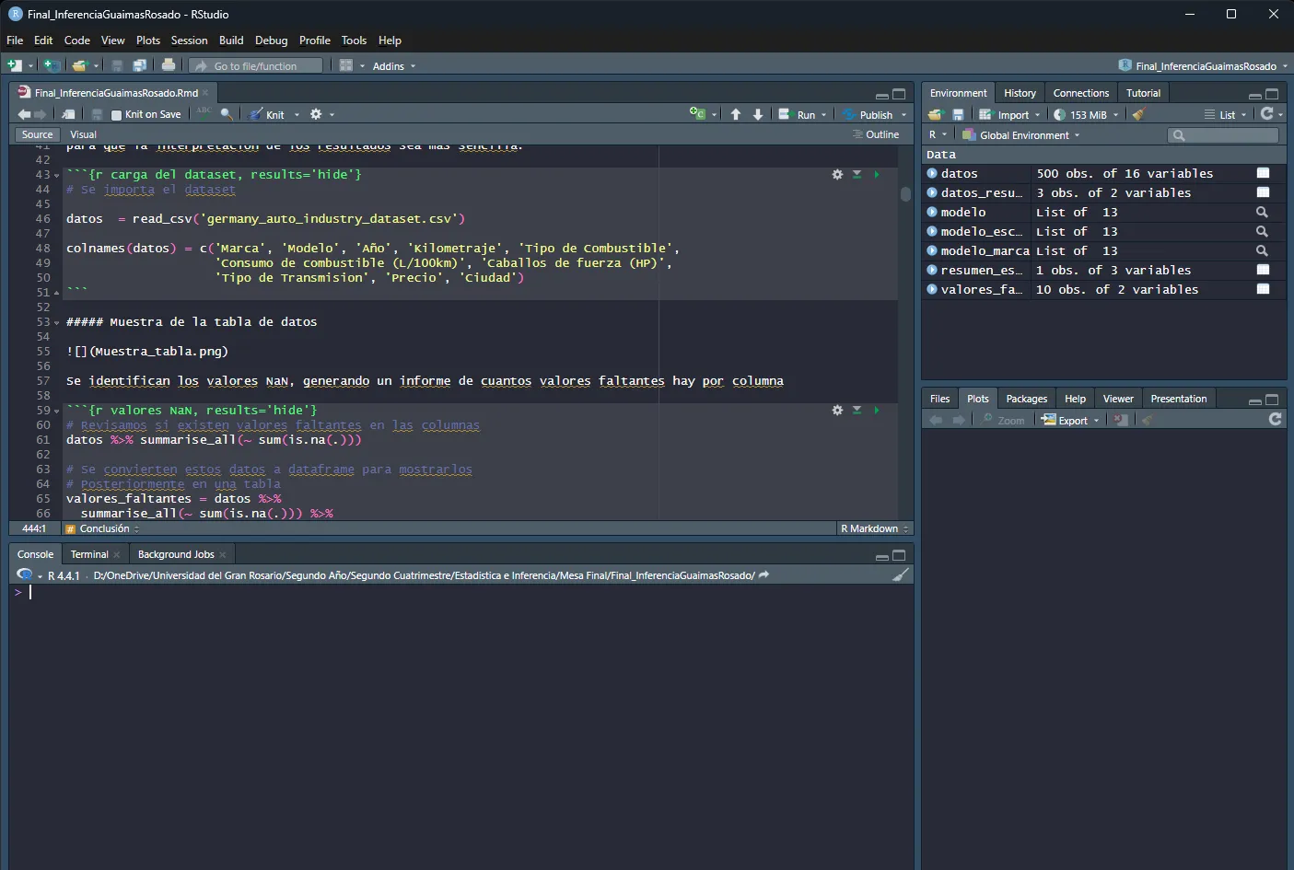Open datos table viewer grid icon

pos(1263,173)
